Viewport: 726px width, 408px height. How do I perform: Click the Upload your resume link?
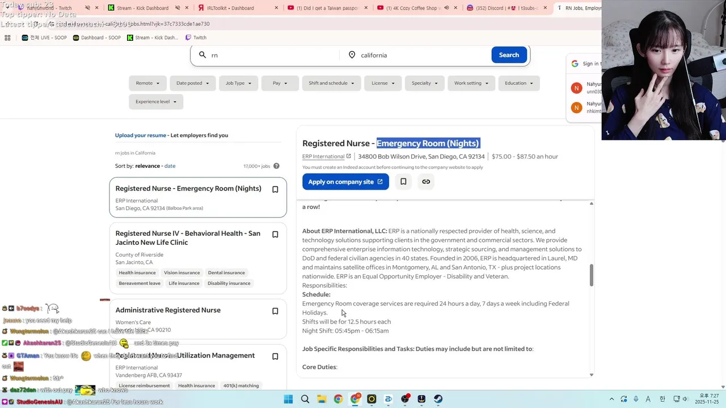pyautogui.click(x=141, y=135)
